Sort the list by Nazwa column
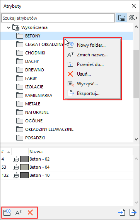This screenshot has height=220, width=140. pos(81,152)
